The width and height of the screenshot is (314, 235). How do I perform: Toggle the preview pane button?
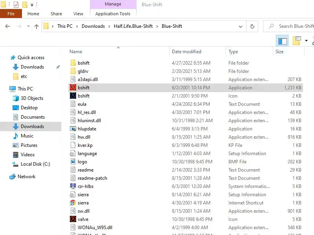[282, 41]
